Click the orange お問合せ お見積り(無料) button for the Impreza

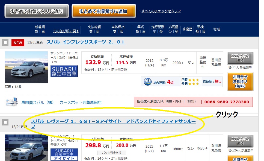pyautogui.click(x=240, y=82)
